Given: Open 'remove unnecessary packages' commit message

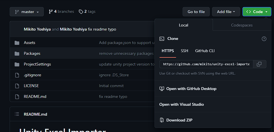Looking at the screenshot, I should [126, 53].
